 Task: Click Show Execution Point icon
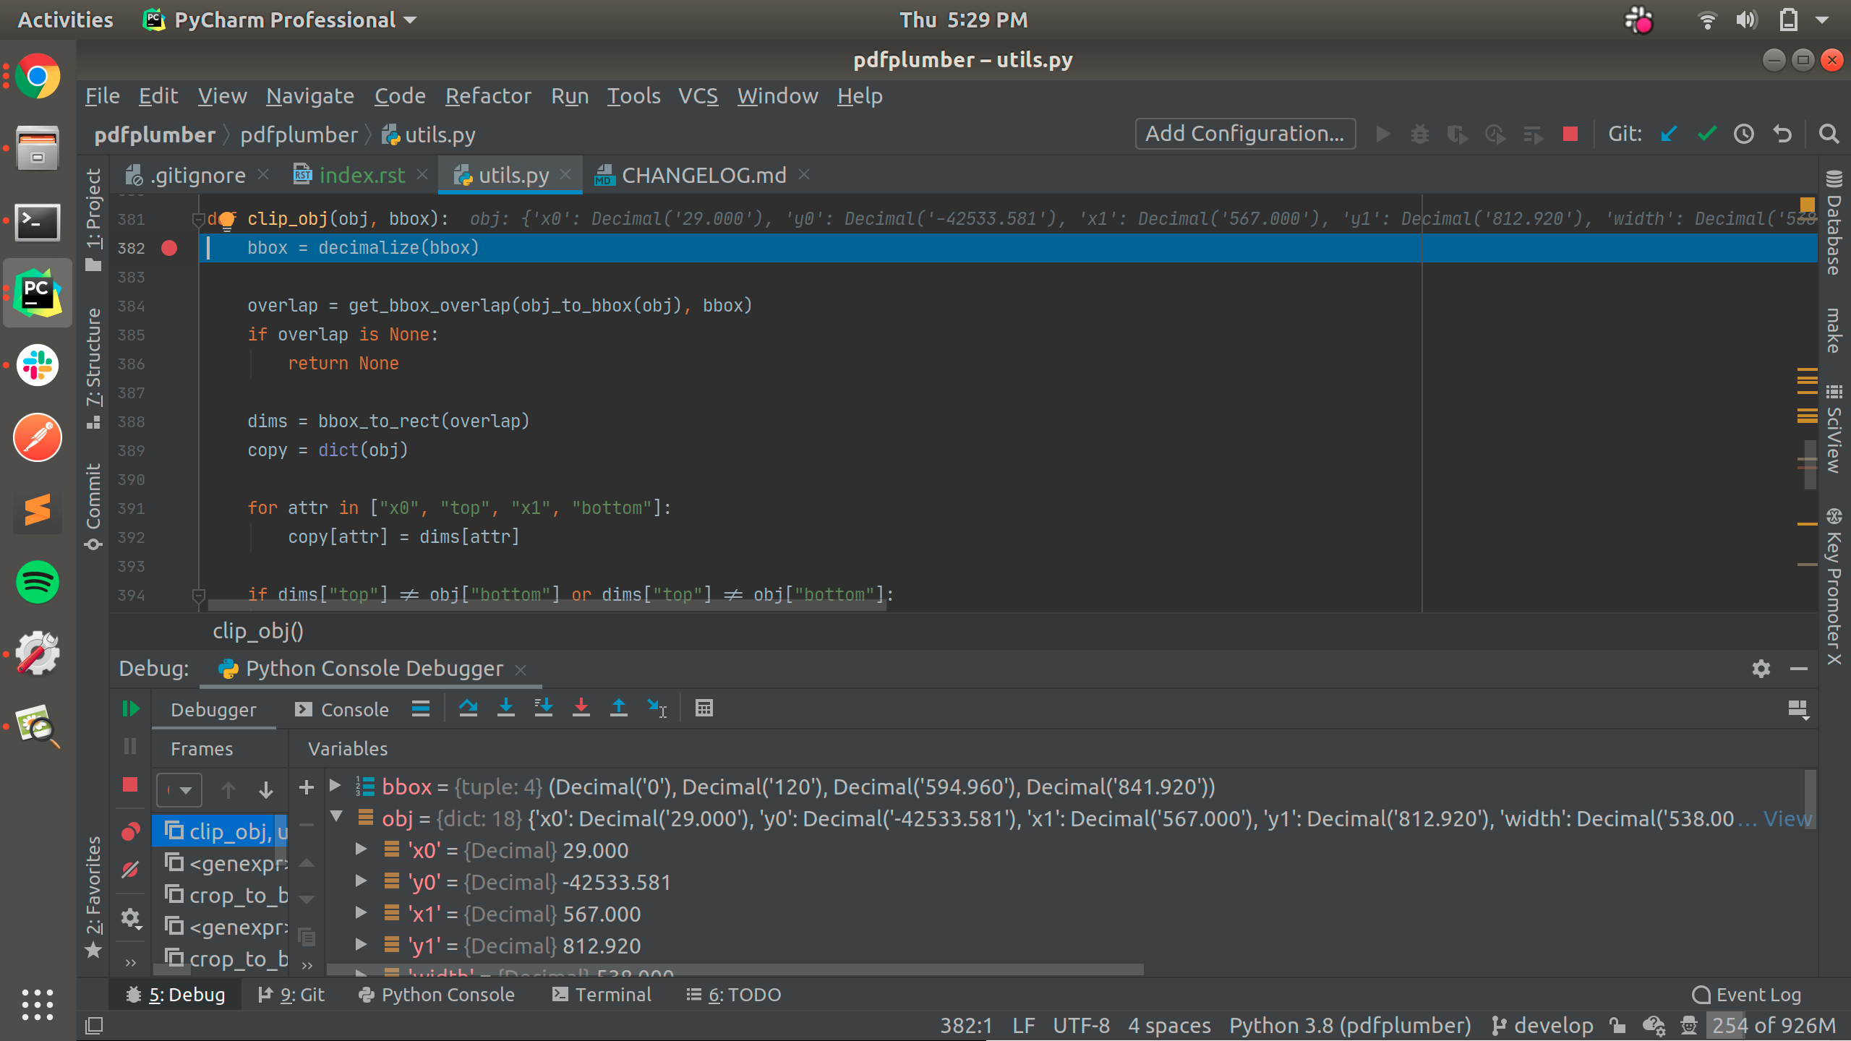pos(421,708)
